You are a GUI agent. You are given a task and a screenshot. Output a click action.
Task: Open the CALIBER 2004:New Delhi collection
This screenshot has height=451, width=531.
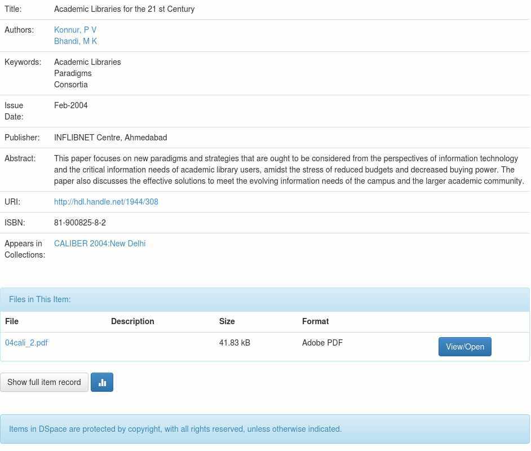click(x=100, y=244)
